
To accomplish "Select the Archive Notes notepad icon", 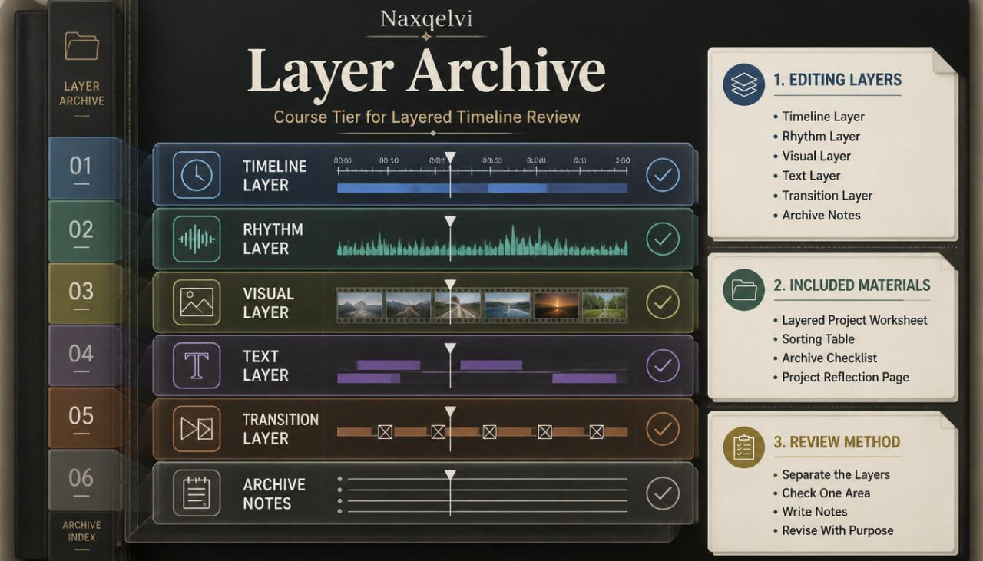I will pos(197,493).
